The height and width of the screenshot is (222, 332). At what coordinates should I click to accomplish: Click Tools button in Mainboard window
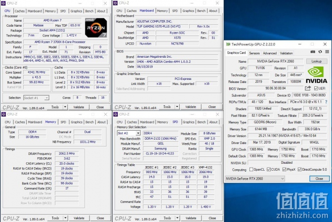click(x=167, y=107)
